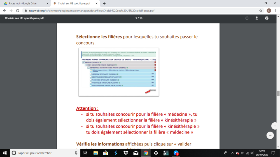Open a new browser tab

tap(104, 3)
